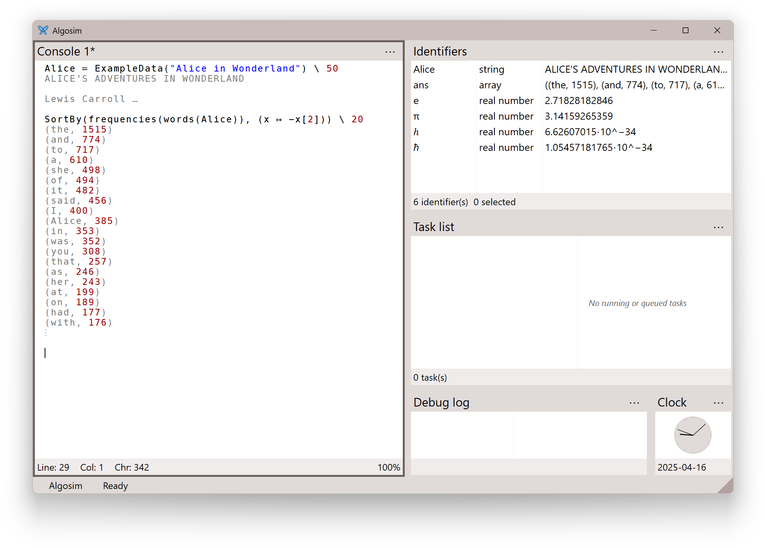The image size is (766, 548).
Task: Click the 'Line: 29' status indicator
Action: point(53,467)
